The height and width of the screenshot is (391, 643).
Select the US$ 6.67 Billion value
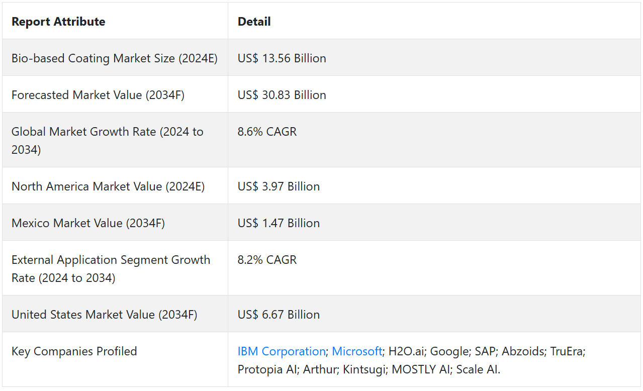tap(279, 315)
